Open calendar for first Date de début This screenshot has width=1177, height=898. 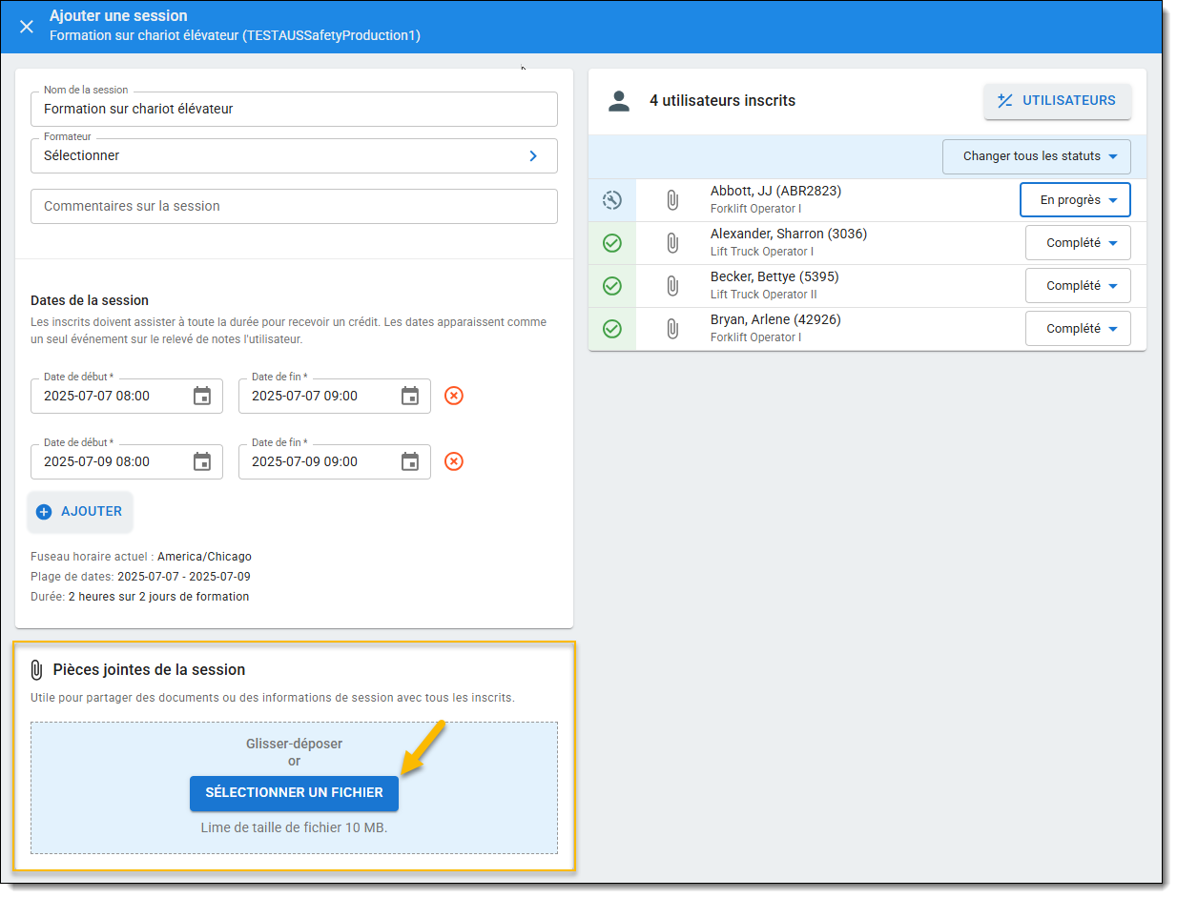click(202, 396)
